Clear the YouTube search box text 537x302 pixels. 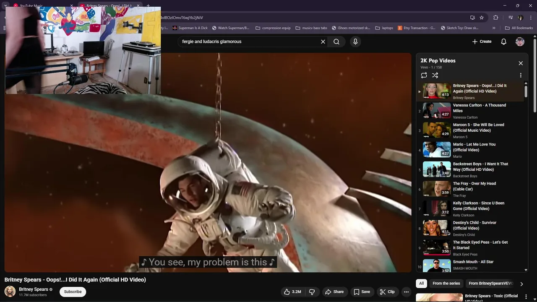point(323,42)
